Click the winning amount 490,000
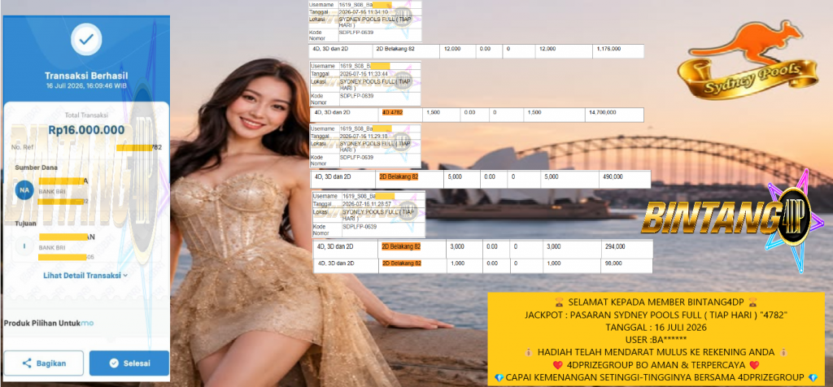 click(613, 176)
